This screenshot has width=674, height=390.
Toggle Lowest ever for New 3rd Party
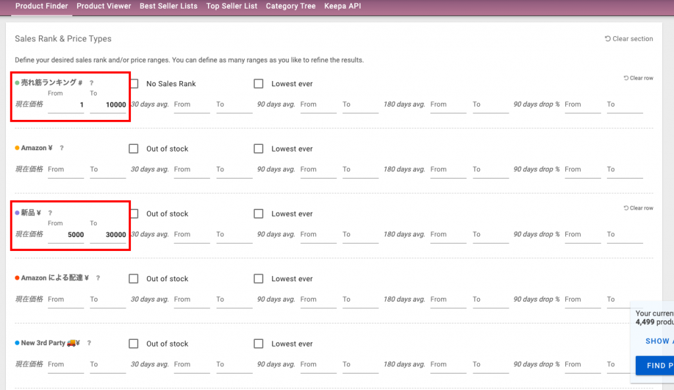coord(259,344)
